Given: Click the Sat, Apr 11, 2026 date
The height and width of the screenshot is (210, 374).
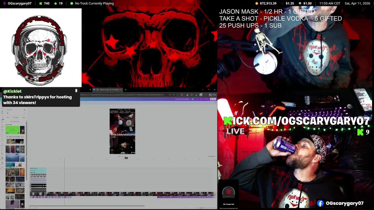Looking at the screenshot, I should (357, 3).
